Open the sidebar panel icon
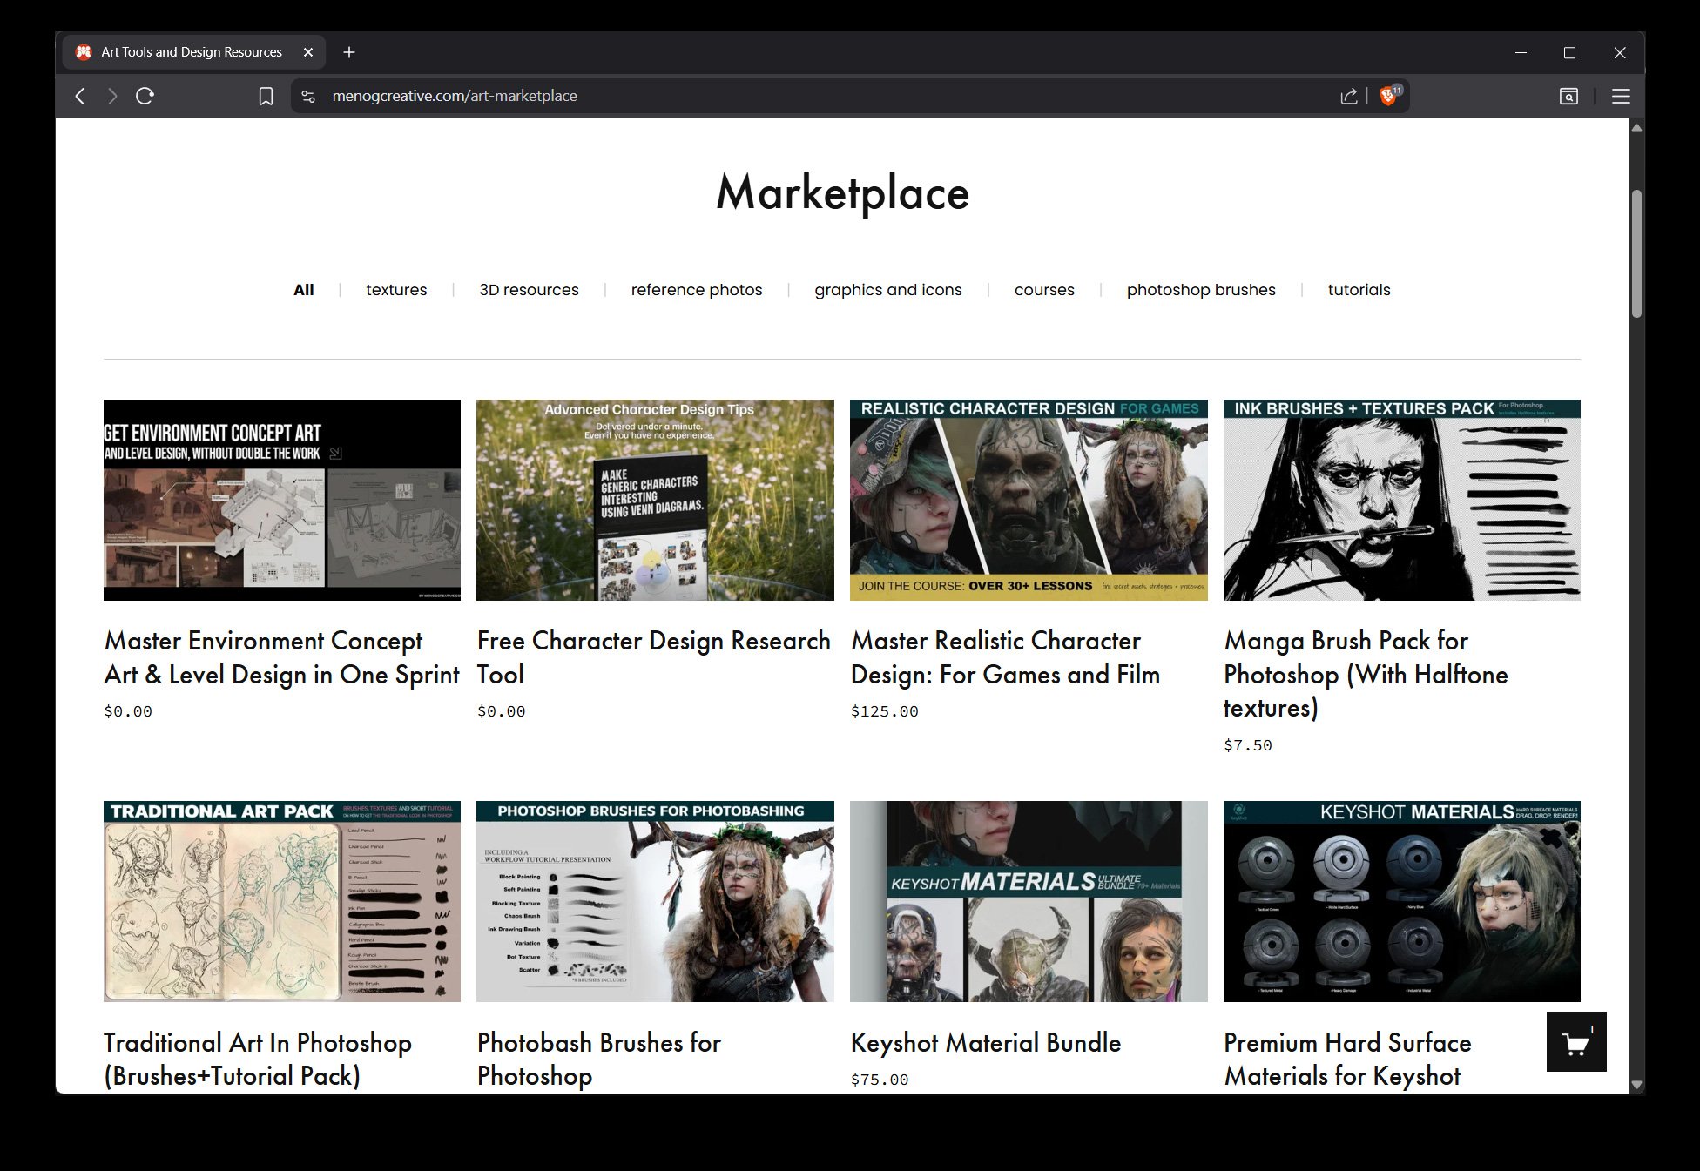The width and height of the screenshot is (1700, 1171). [1568, 97]
